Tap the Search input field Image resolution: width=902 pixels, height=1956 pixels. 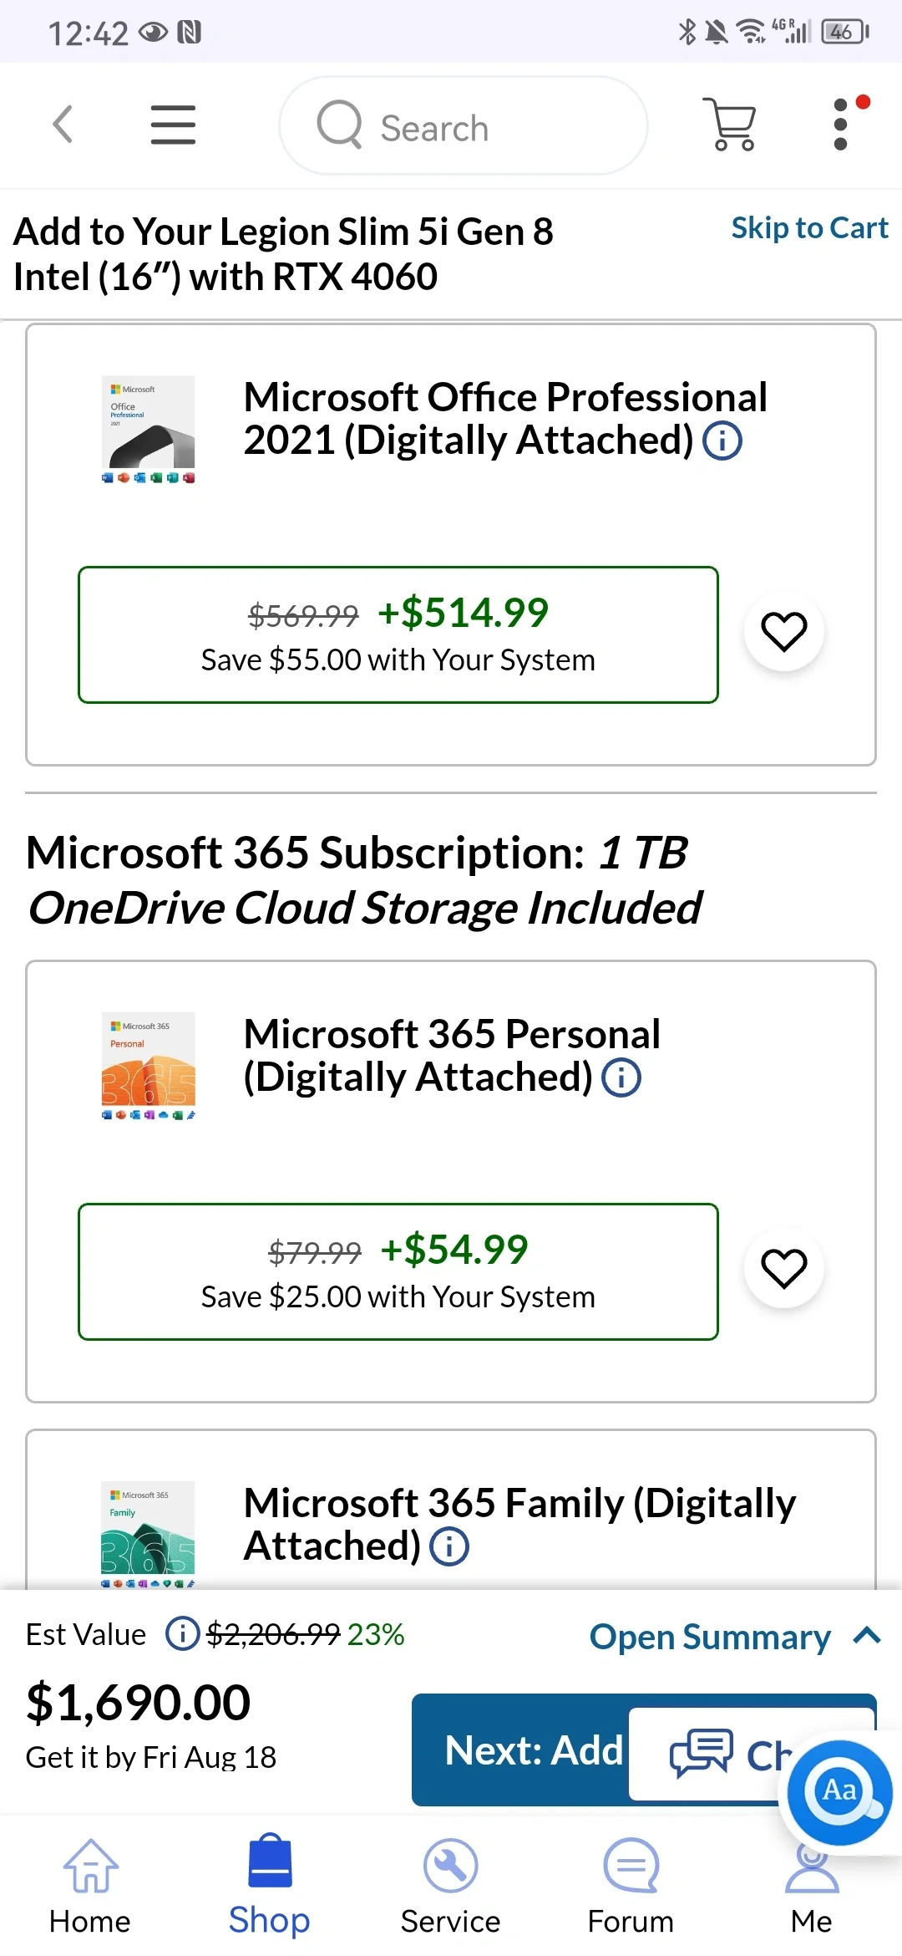[464, 127]
